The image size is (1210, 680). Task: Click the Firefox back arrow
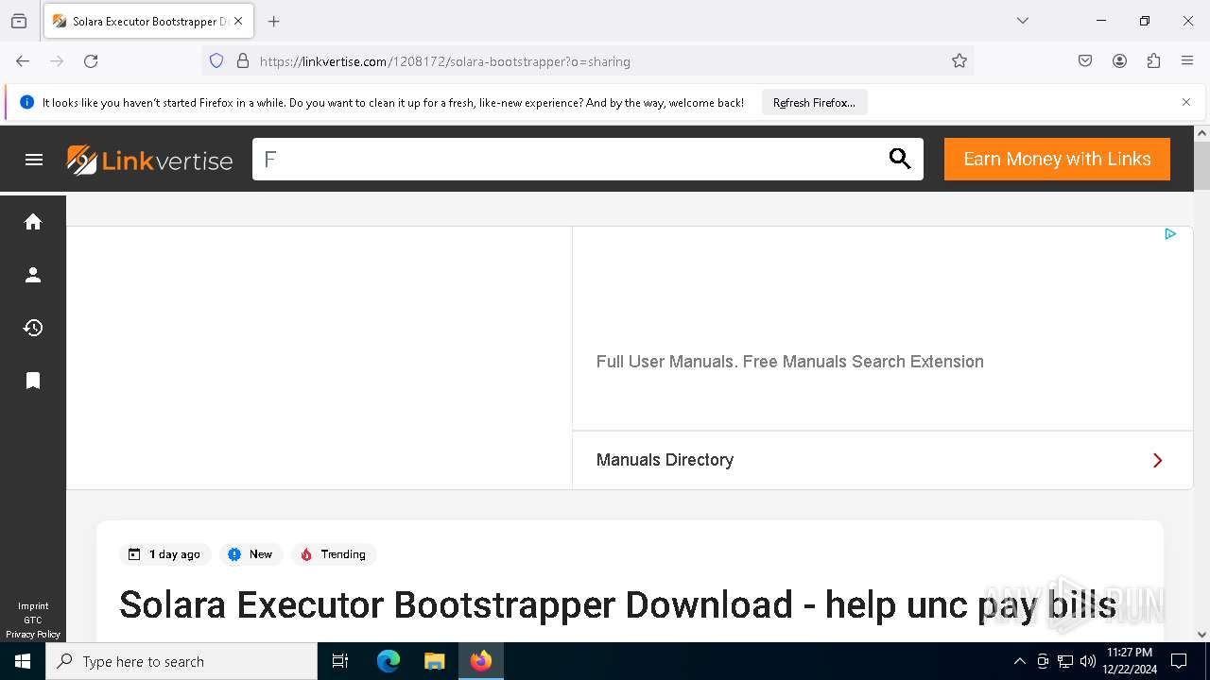[23, 61]
